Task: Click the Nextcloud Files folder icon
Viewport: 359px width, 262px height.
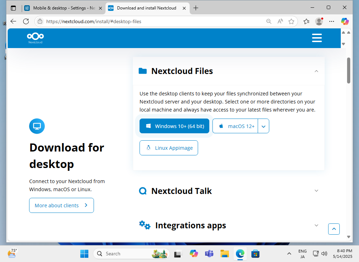Action: [x=143, y=71]
